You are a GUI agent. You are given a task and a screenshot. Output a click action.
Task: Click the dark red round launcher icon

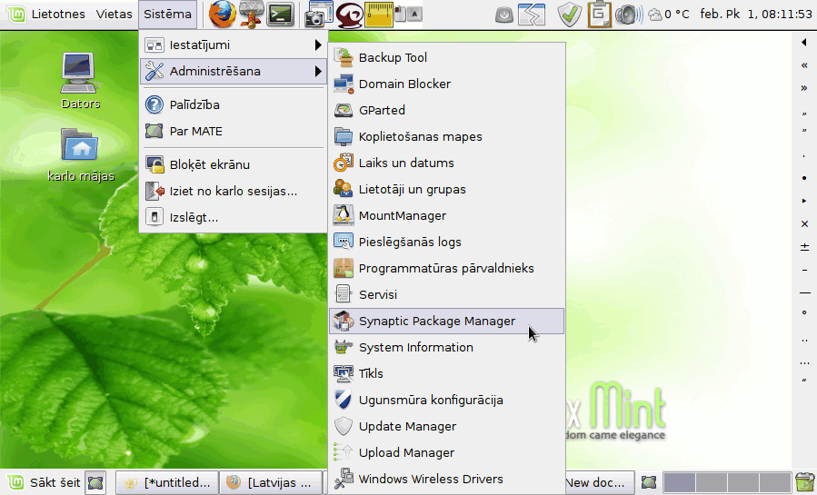[349, 15]
